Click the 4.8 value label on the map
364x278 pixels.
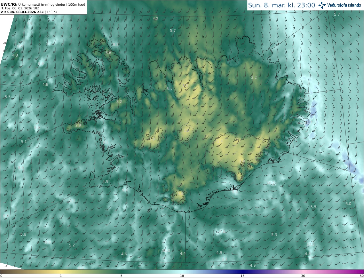(x=307, y=254)
